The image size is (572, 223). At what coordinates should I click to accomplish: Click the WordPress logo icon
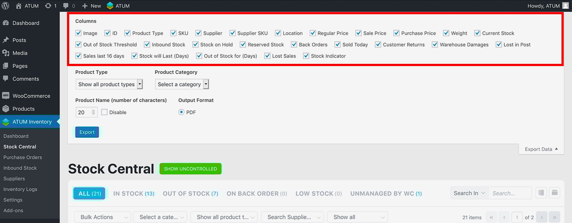tap(6, 6)
